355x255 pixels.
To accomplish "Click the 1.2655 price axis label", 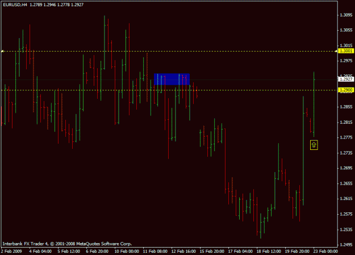I will [x=346, y=183].
